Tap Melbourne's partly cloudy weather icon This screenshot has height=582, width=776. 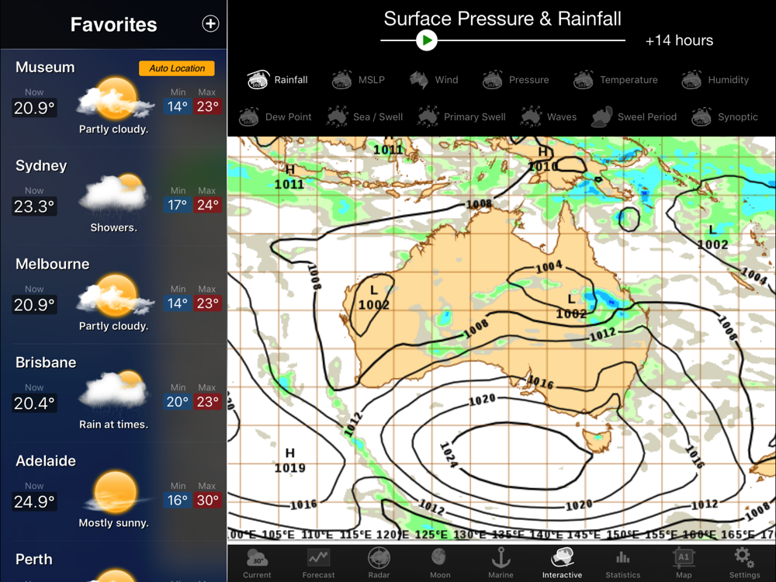pyautogui.click(x=116, y=296)
